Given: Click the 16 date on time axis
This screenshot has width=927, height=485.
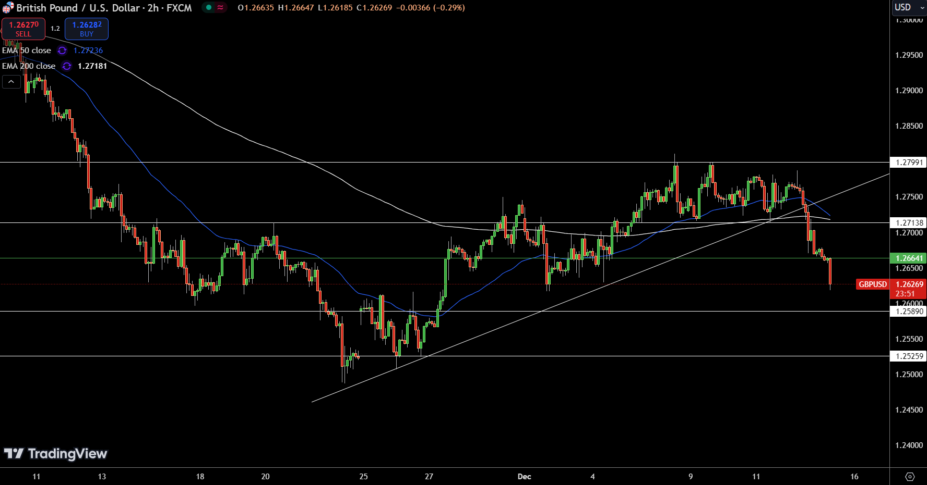Looking at the screenshot, I should pyautogui.click(x=854, y=477).
